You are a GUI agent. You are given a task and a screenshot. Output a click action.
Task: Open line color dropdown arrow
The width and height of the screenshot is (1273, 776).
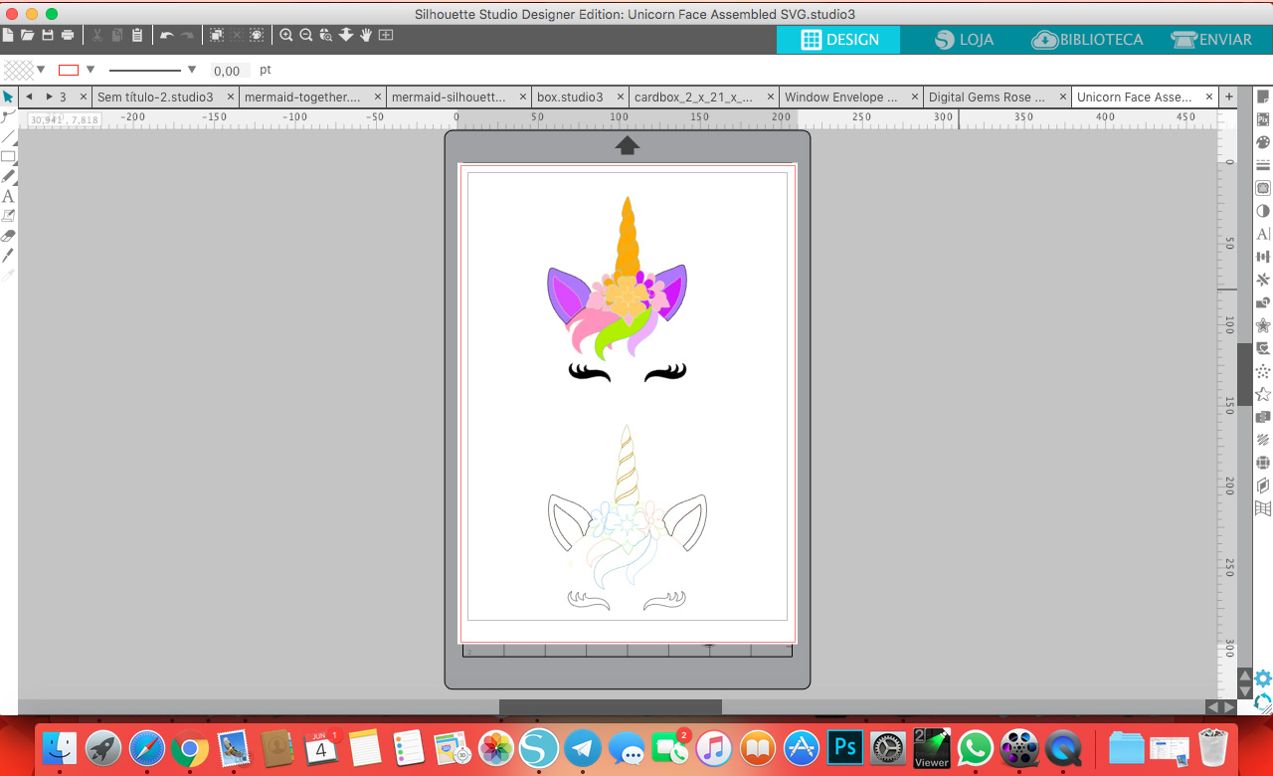coord(91,70)
